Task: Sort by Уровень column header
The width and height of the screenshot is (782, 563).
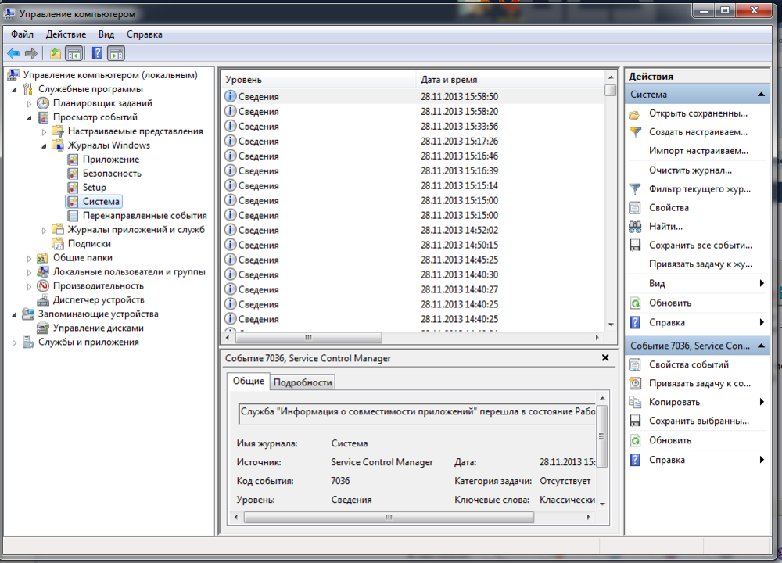Action: (318, 80)
